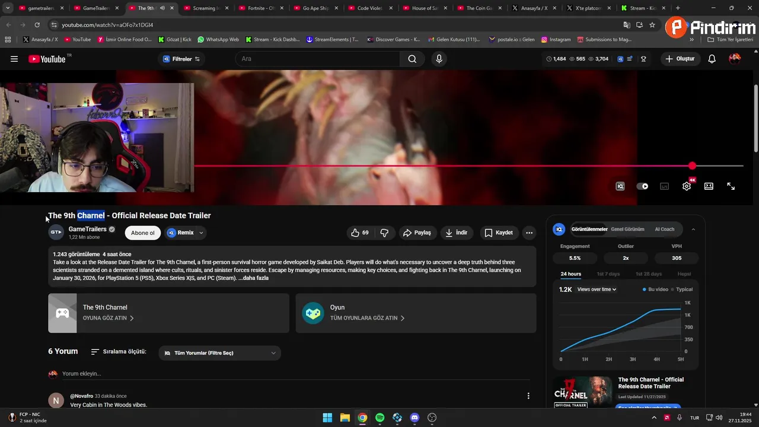
Task: Start voice search with the microphone icon
Action: [x=439, y=59]
